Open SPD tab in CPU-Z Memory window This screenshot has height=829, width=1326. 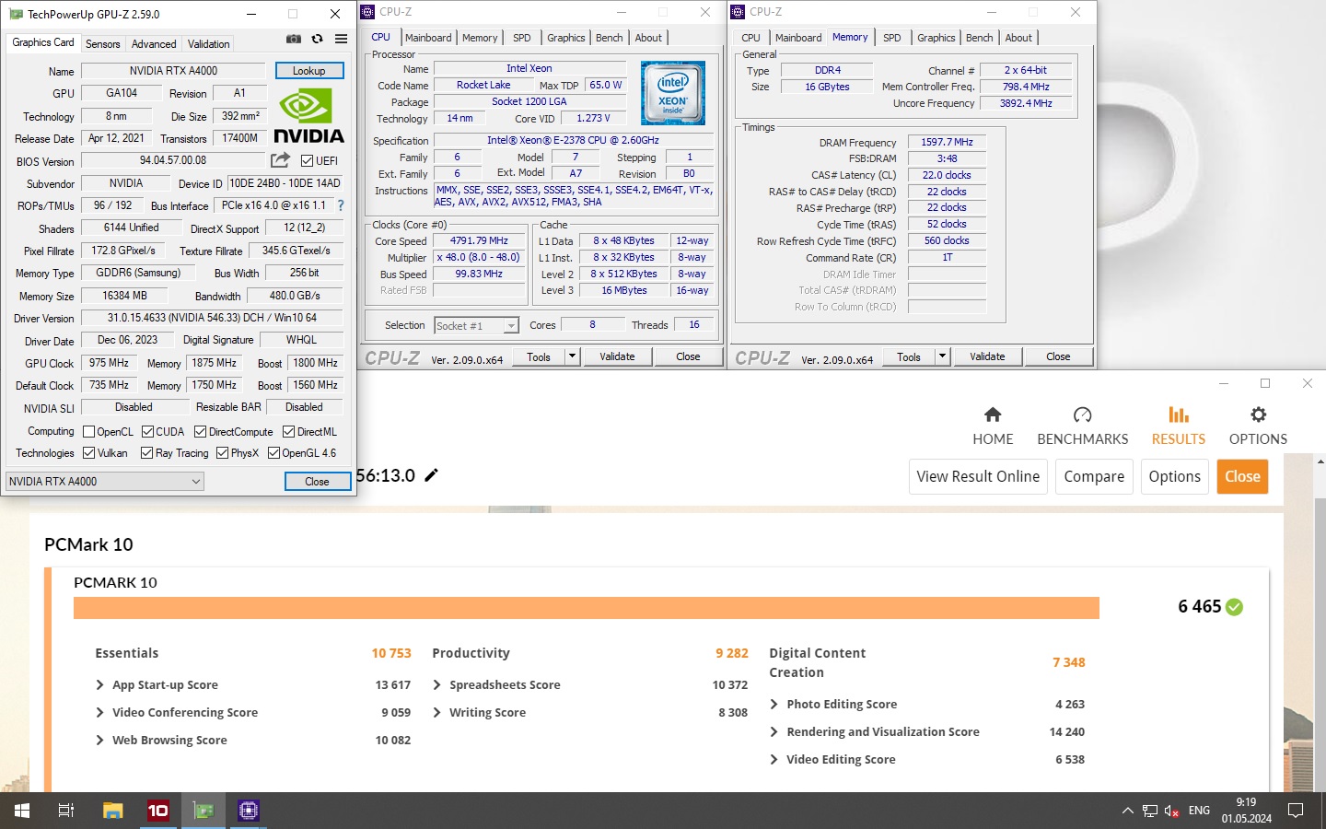(891, 38)
